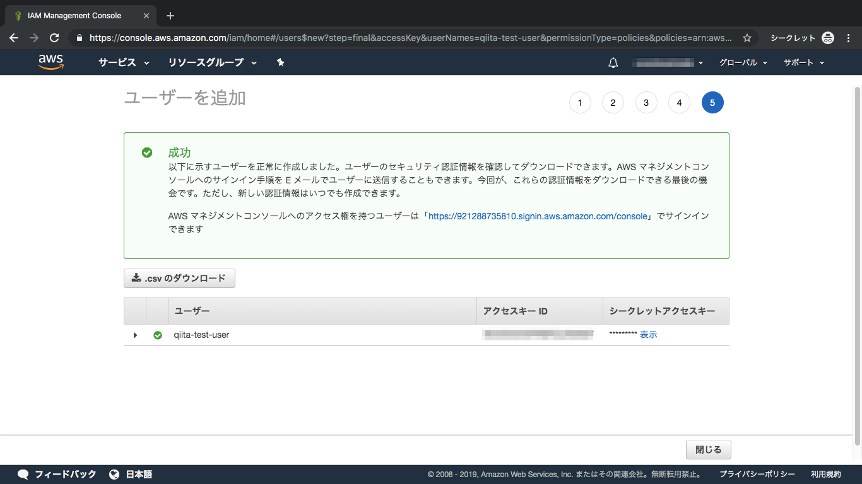Open the Chrome three-dot menu

tap(848, 38)
